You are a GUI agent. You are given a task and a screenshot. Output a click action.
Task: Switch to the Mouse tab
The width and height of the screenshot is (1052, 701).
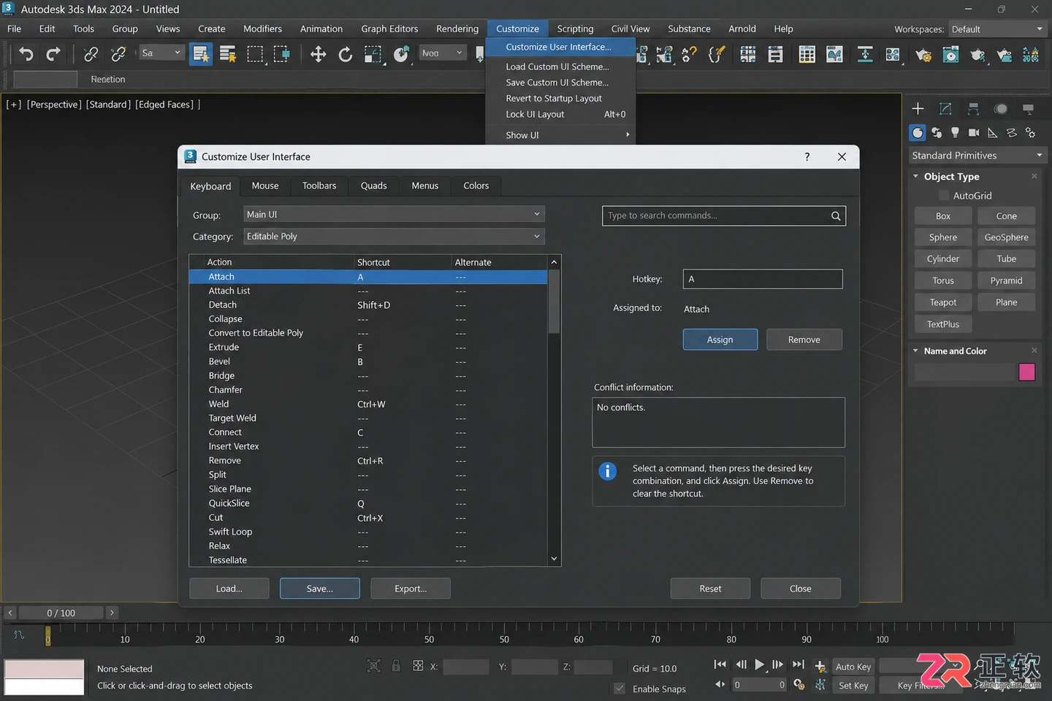265,185
